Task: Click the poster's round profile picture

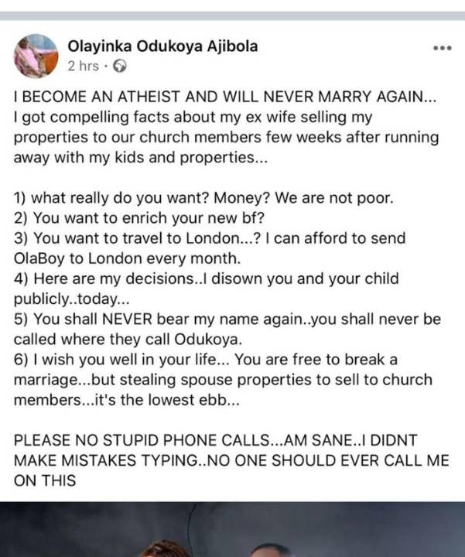Action: point(36,56)
